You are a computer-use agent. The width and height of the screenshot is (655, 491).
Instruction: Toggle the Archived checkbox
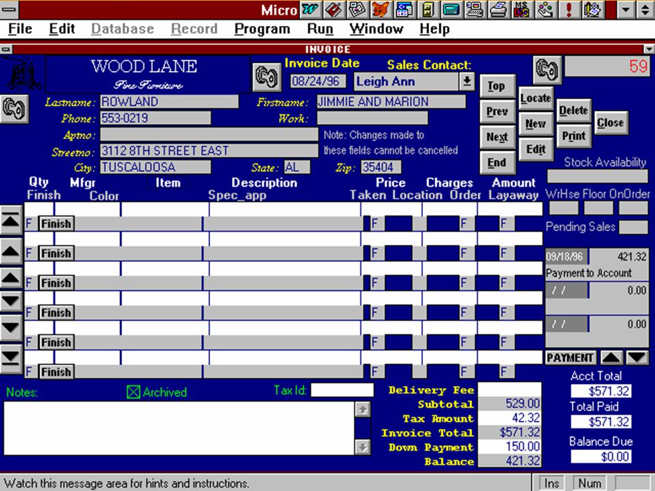[133, 392]
